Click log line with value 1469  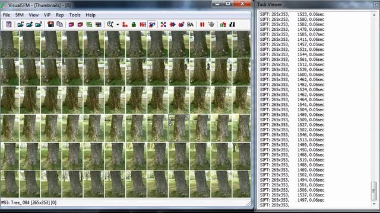[x=292, y=170]
